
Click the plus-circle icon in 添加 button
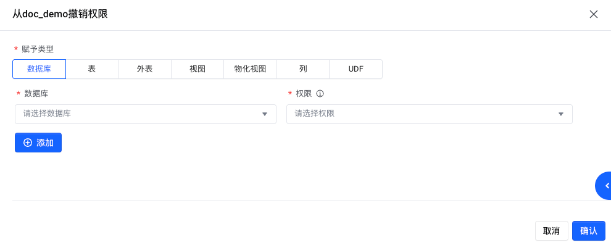tap(28, 143)
